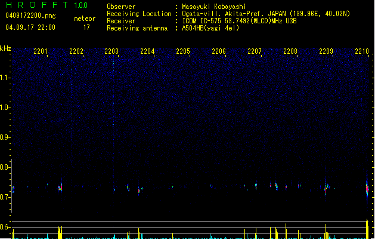Click the 1.0 frequency axis label
The width and height of the screenshot is (375, 239).
[x=5, y=108]
